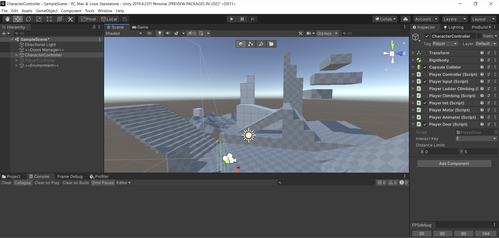Open Gizmos dropdown arrow
This screenshot has height=238, width=499.
336,33
